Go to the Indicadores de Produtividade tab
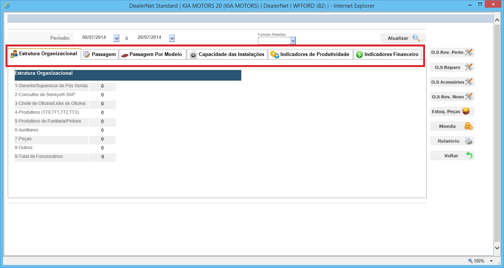504x268 pixels. click(310, 54)
